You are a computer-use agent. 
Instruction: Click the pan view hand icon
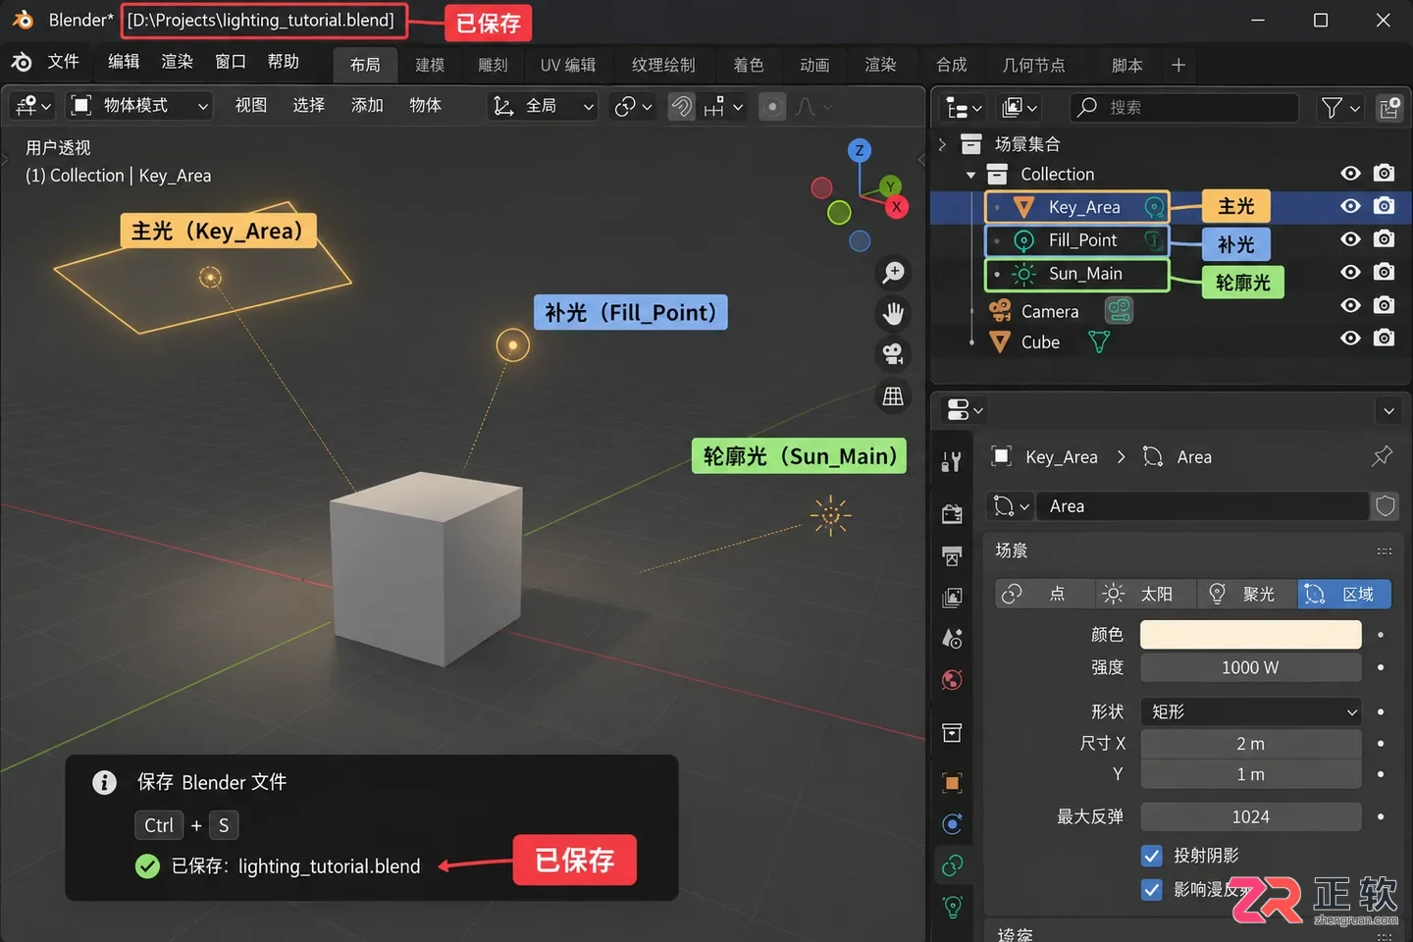(x=893, y=313)
